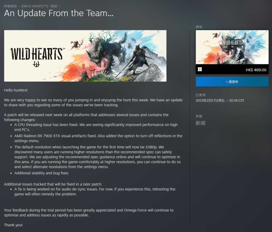Click the Hello hunters! greeting text
272x232 pixels.
pos(16,90)
